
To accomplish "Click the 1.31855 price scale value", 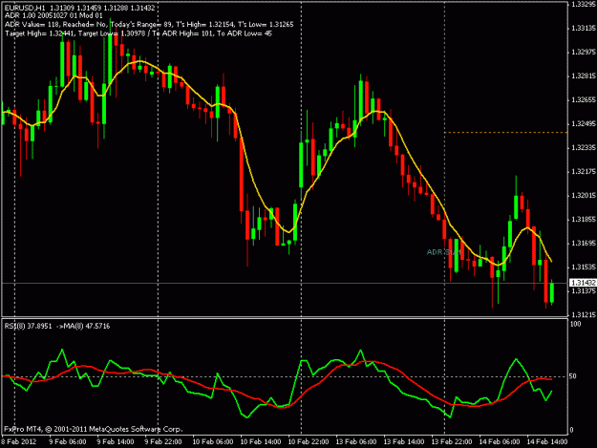I will (x=584, y=220).
